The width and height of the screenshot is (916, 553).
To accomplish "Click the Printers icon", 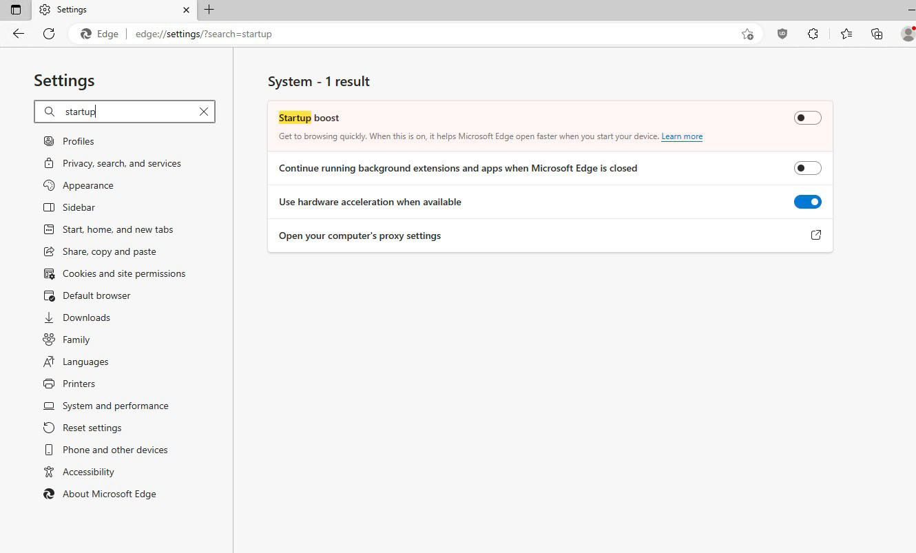I will tap(49, 384).
